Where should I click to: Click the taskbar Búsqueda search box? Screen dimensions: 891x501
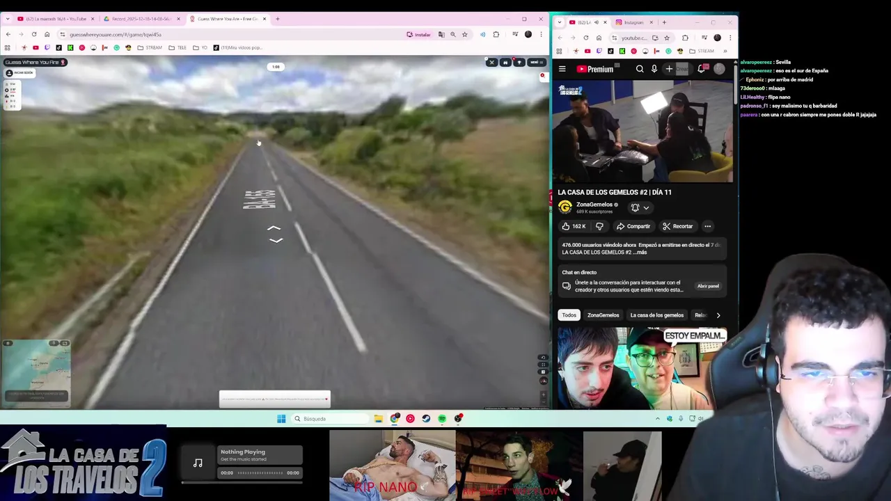(330, 419)
